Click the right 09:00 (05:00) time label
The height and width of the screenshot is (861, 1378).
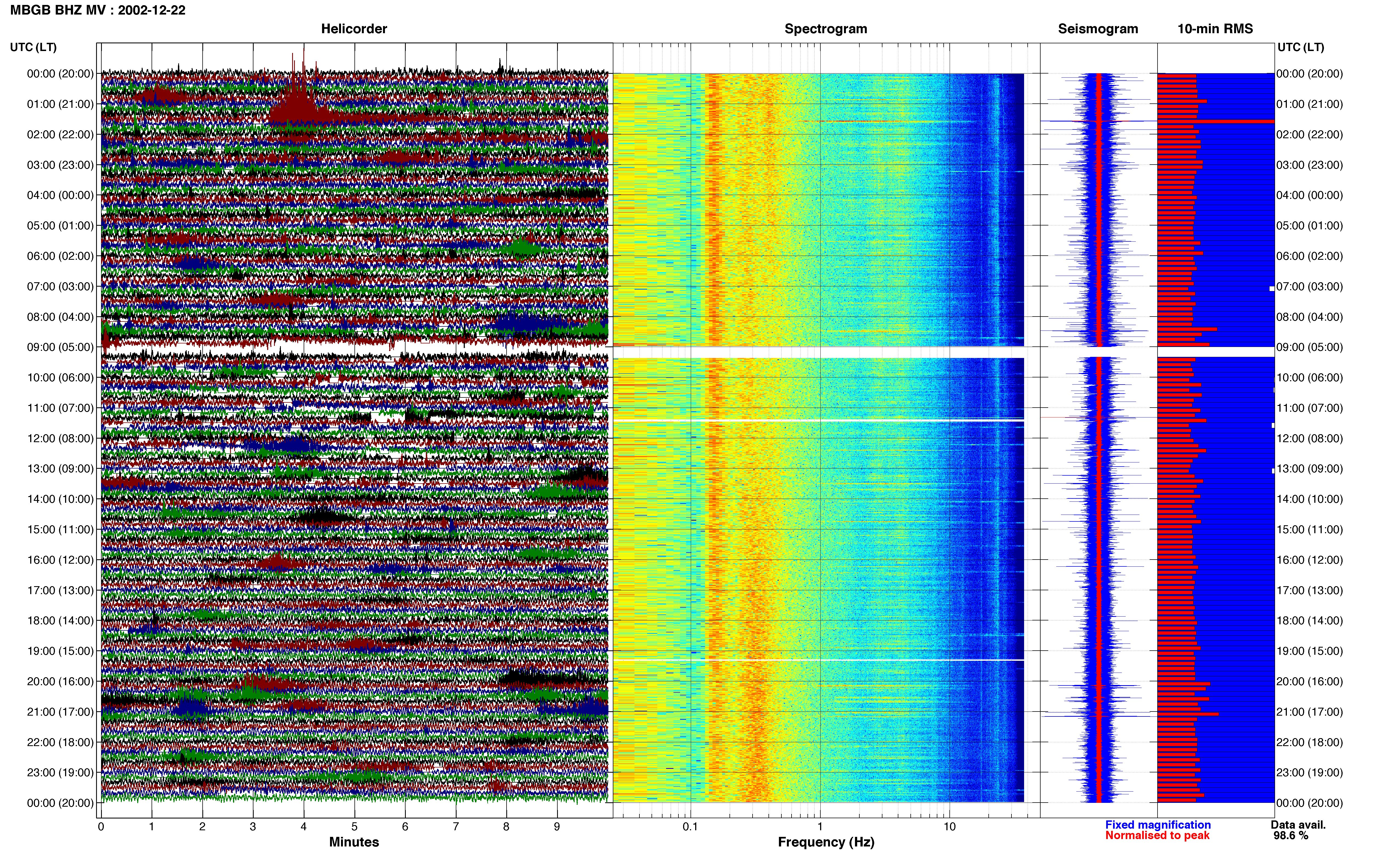1310,347
